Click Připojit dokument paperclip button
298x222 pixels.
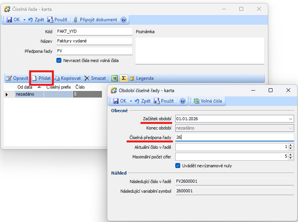point(95,20)
